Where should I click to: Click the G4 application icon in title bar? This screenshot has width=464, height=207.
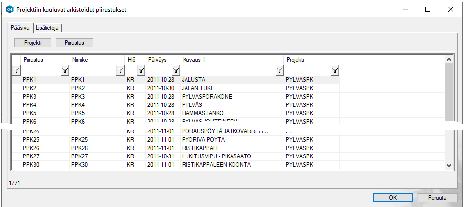[9, 9]
